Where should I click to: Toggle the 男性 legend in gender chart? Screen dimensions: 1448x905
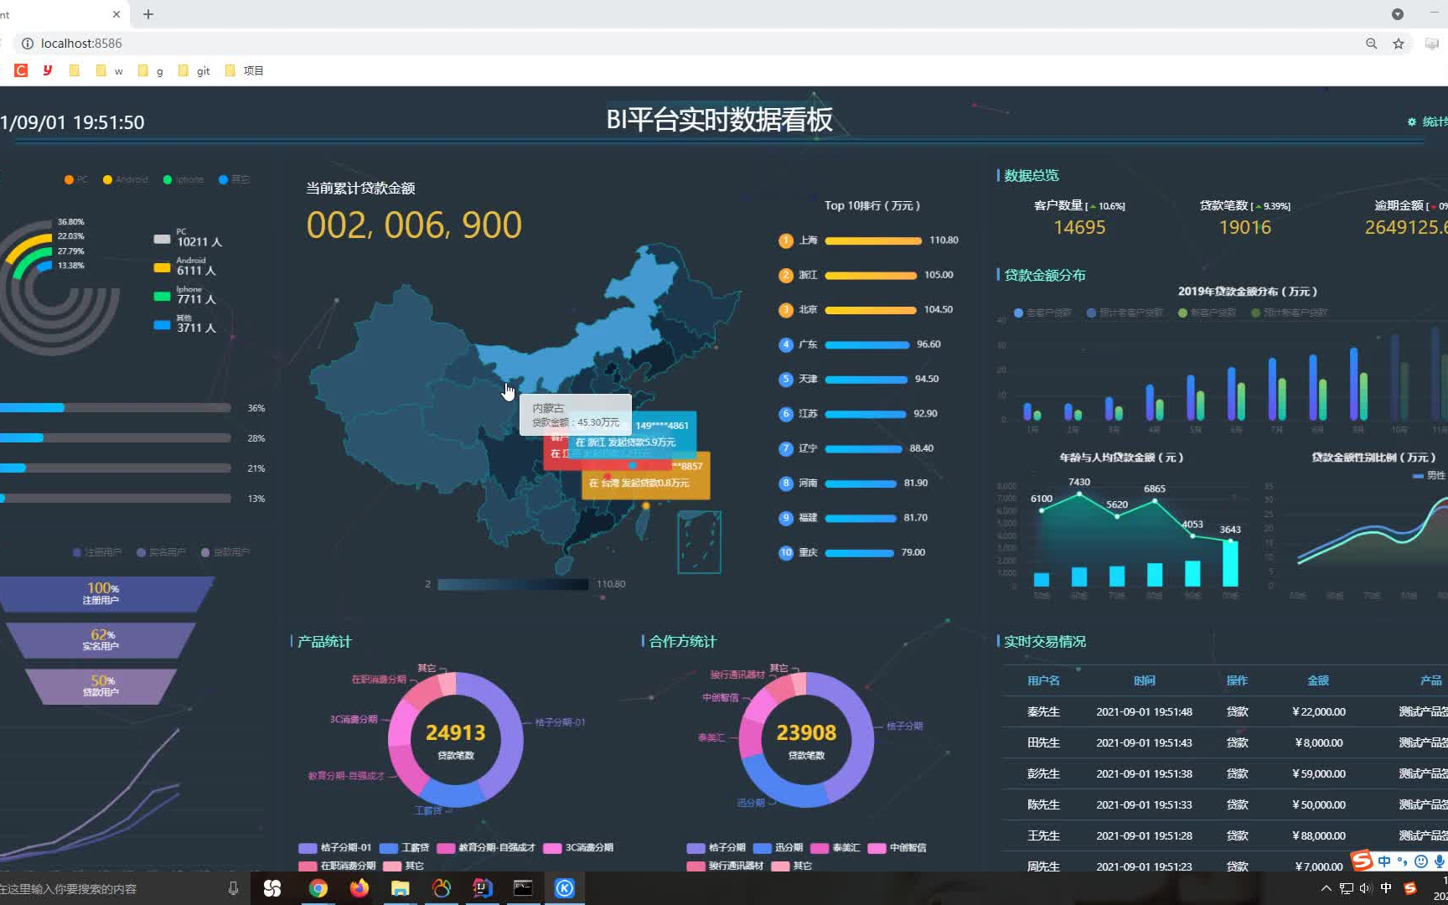coord(1430,475)
